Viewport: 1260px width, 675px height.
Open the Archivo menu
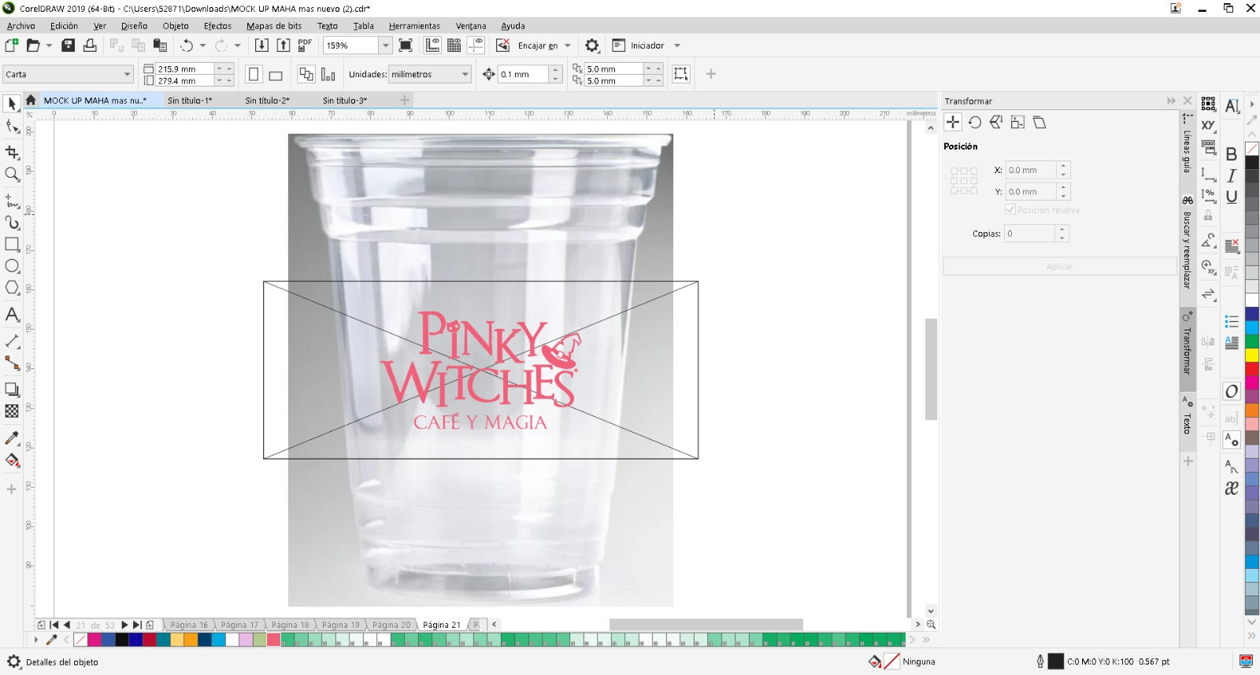pyautogui.click(x=20, y=26)
